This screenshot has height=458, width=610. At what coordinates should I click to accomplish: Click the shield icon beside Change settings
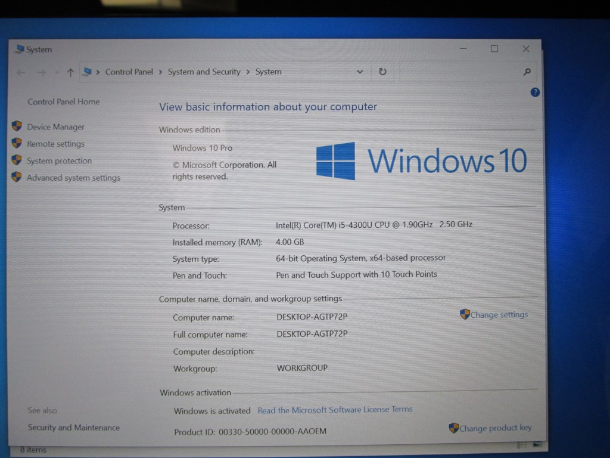point(465,314)
